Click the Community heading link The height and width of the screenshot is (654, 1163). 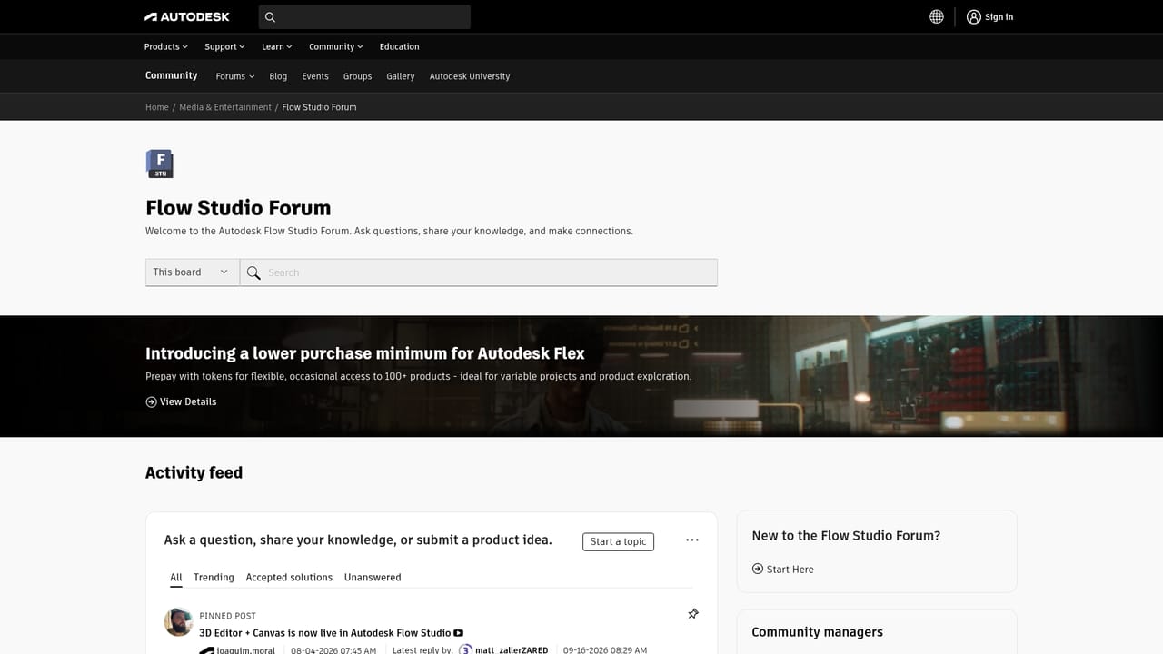click(x=172, y=75)
